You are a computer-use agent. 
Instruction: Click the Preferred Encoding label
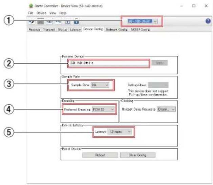point(77,109)
